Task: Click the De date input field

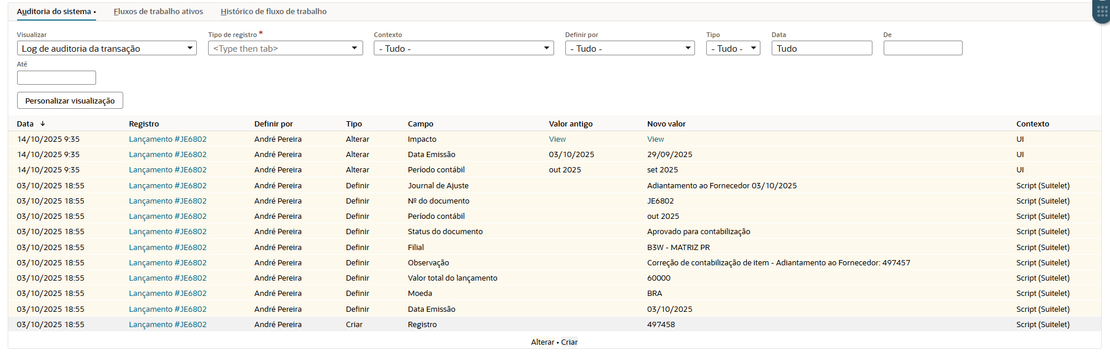Action: [923, 48]
